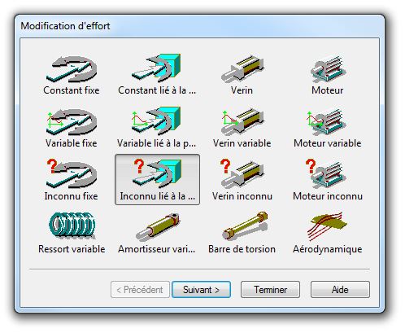
Task: Select the Verin variable icon
Action: [242, 121]
